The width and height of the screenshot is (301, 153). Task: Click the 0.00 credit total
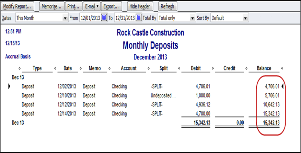click(240, 123)
